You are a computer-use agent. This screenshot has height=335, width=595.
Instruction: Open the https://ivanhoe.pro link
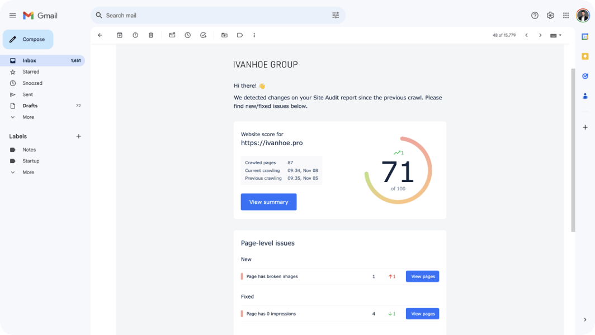tap(272, 143)
